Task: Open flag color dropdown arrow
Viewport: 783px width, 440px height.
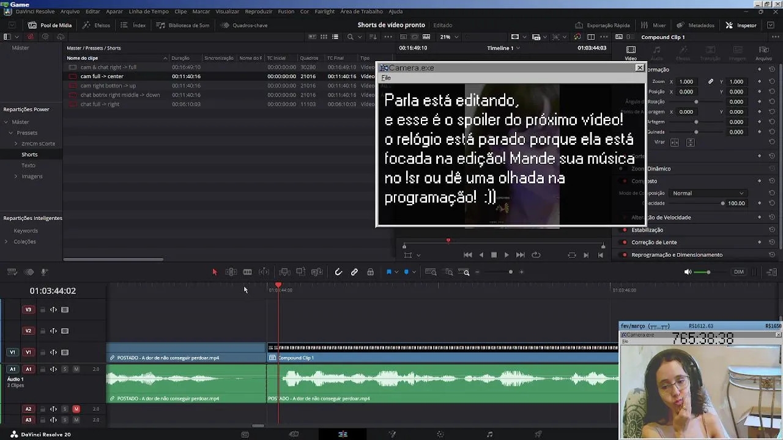Action: click(x=396, y=272)
